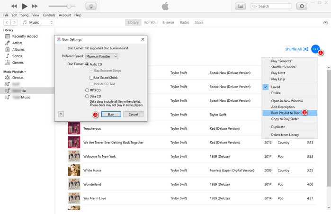
Task: Switch to the Library tab
Action: (133, 22)
